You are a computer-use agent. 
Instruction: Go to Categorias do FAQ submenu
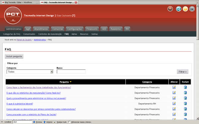[12, 34]
